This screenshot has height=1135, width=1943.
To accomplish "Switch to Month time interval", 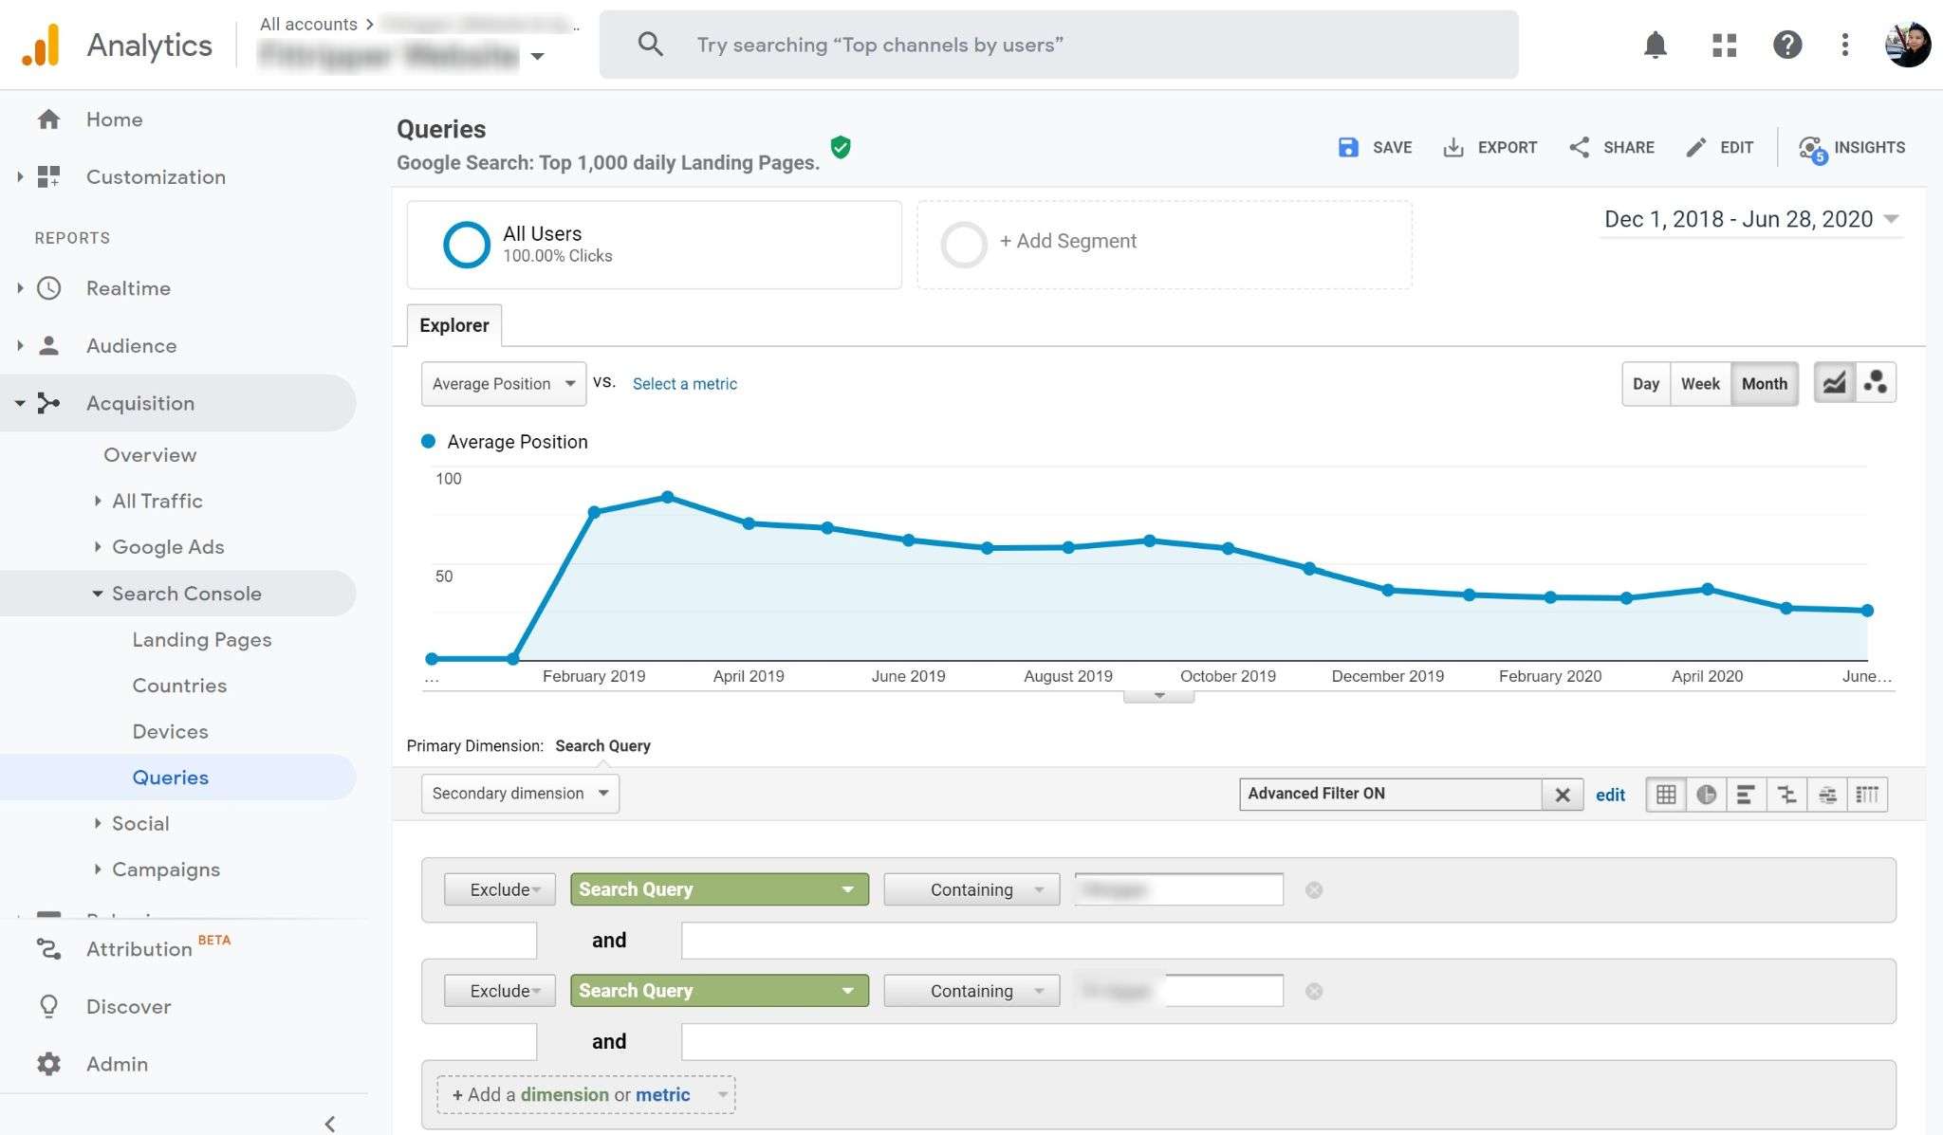I will [1764, 382].
